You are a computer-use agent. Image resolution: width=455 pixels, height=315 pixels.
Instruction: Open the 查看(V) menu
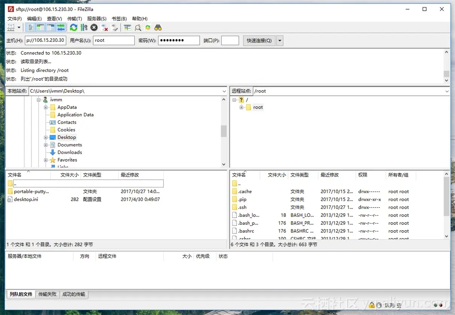pyautogui.click(x=55, y=18)
